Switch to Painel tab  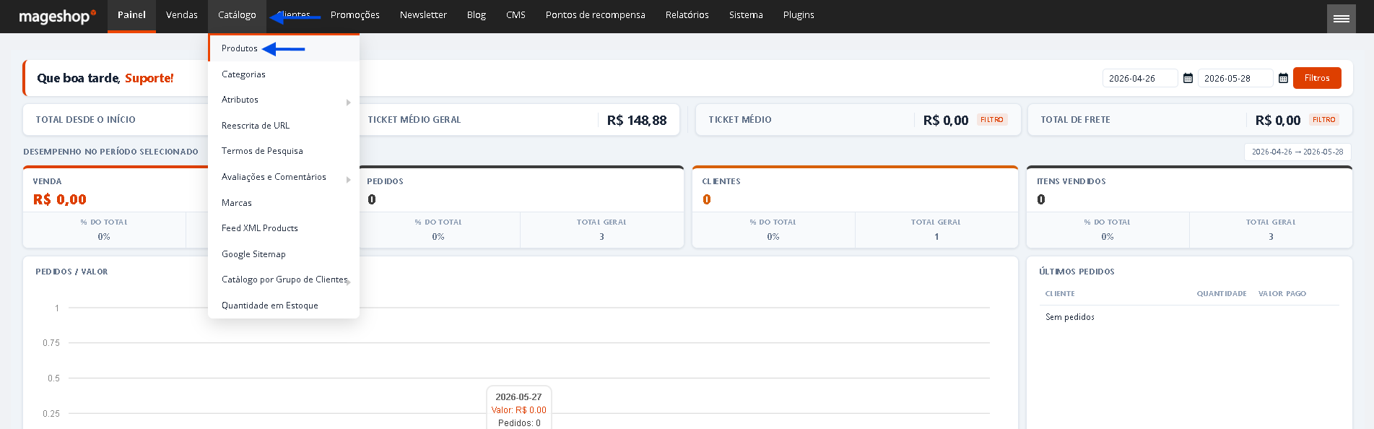point(131,15)
